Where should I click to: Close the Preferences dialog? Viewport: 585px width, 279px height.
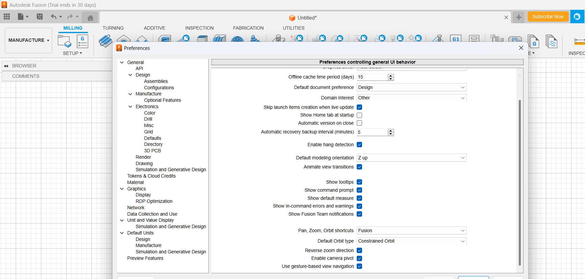(x=521, y=48)
